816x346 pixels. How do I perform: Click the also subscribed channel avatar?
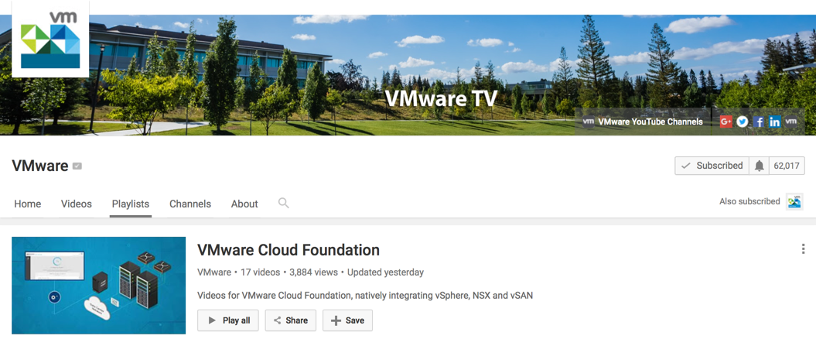click(x=794, y=202)
